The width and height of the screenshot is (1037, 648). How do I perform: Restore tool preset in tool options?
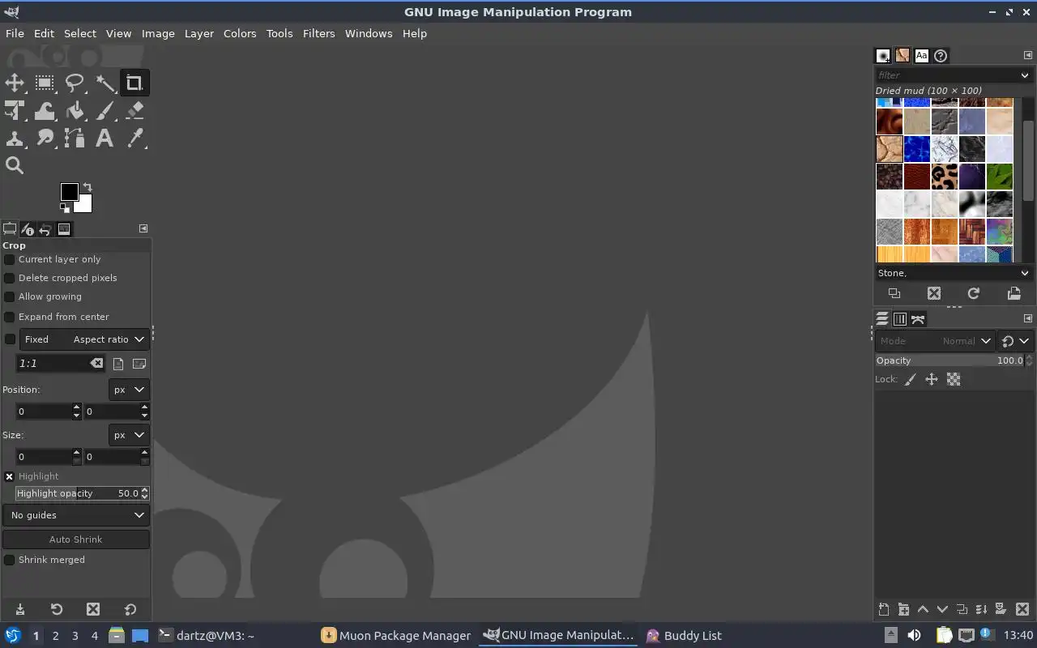coord(57,609)
